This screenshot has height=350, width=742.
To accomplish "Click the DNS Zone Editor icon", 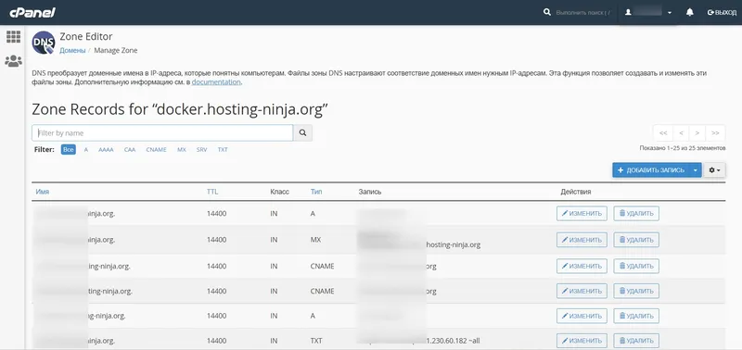I will [x=43, y=43].
